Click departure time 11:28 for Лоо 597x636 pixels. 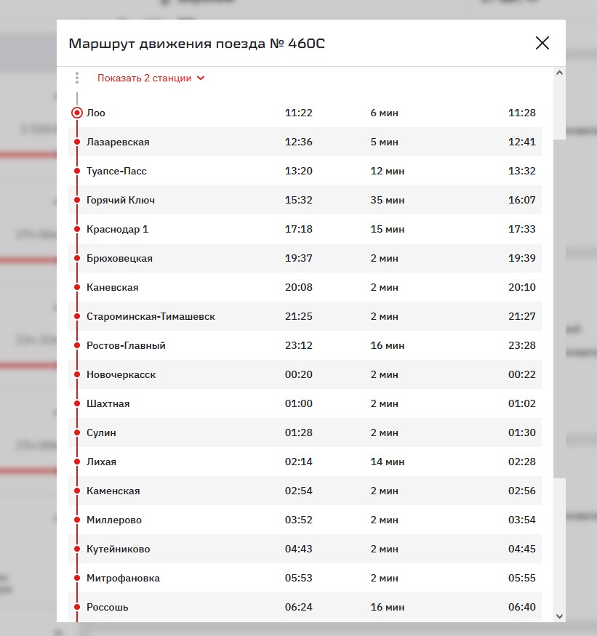tap(522, 113)
